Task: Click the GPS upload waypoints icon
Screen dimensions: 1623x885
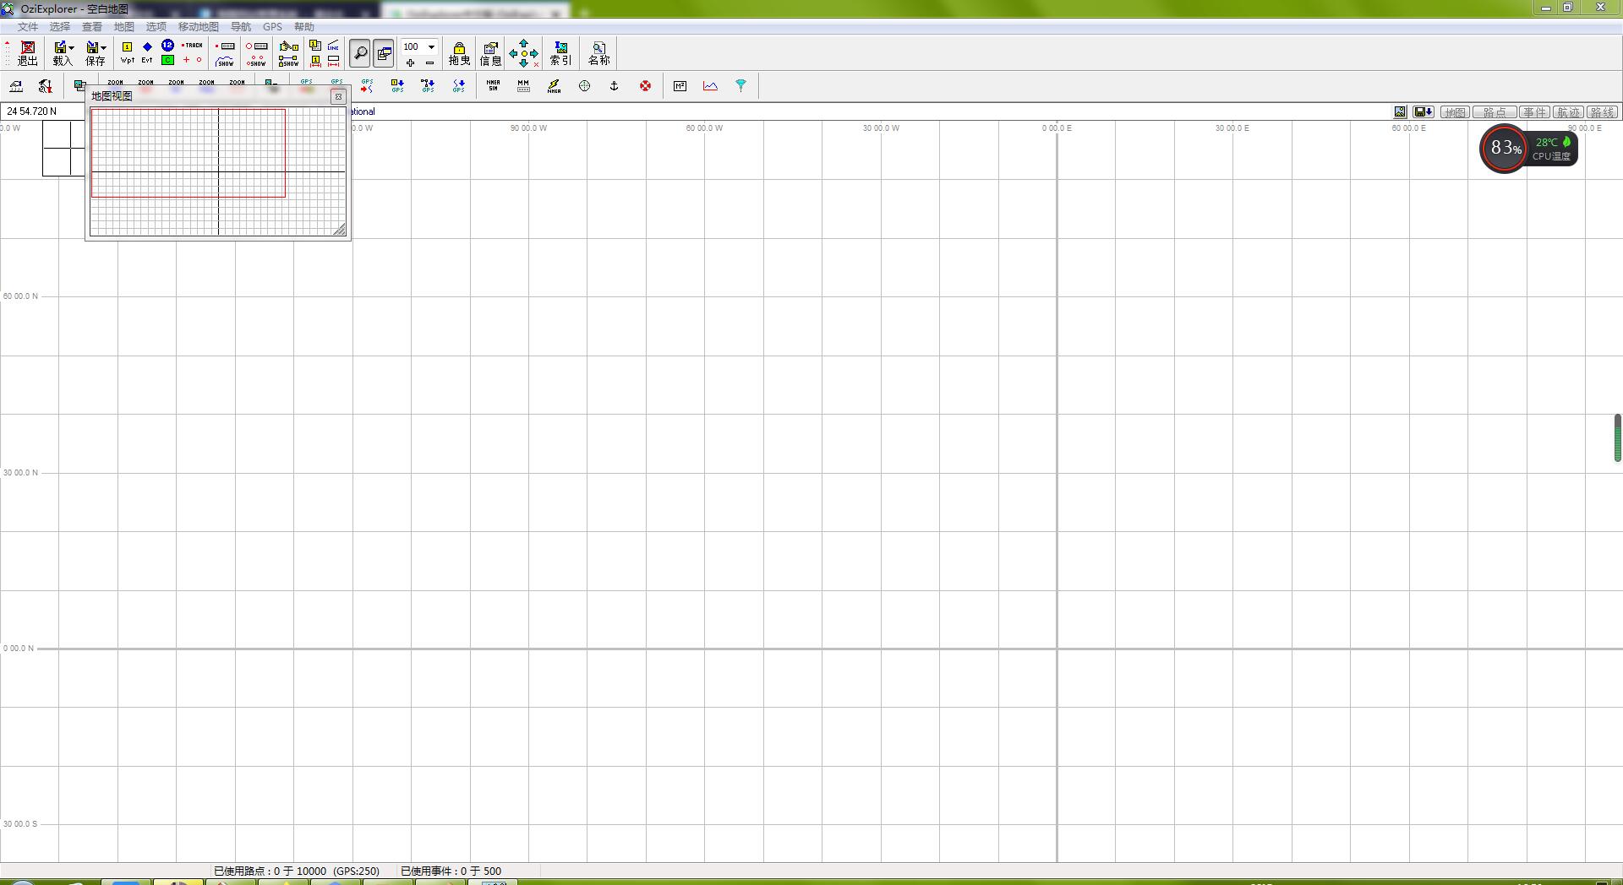Action: (x=397, y=85)
